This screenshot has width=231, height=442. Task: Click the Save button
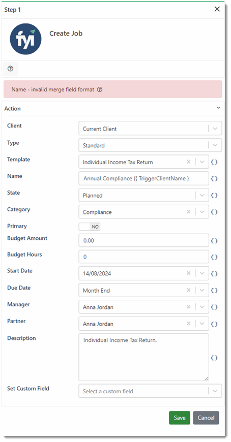click(x=180, y=418)
